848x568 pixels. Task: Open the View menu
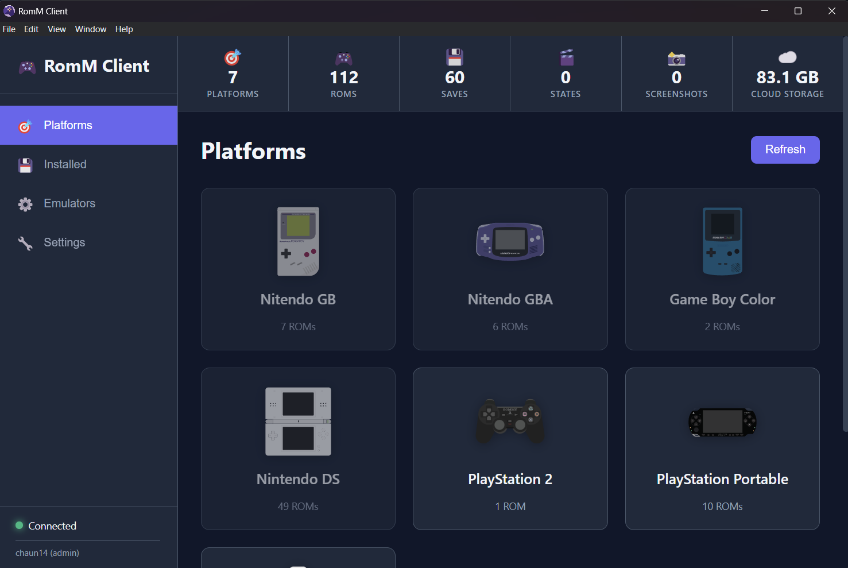[56, 29]
